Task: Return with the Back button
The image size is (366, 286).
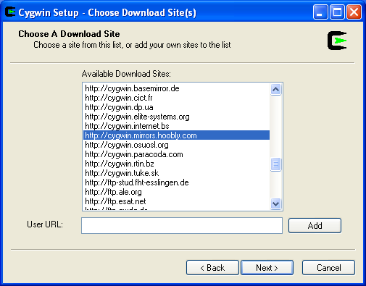Action: point(212,268)
